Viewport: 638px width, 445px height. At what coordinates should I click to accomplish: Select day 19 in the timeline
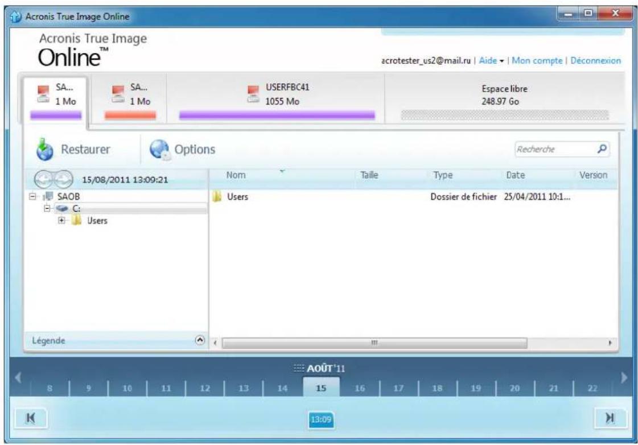(476, 388)
